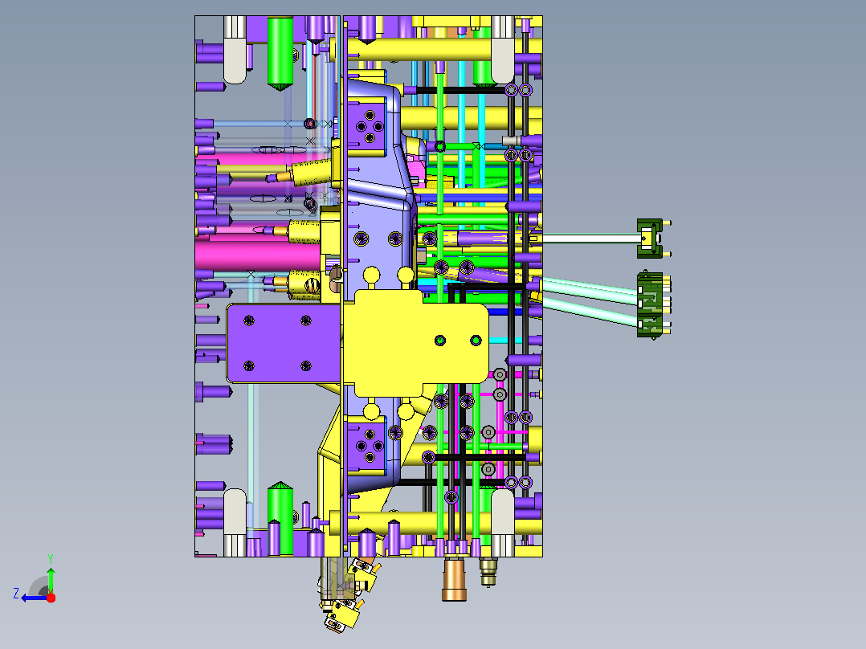This screenshot has height=649, width=866.
Task: Click the green Y label above the triad
Action: coord(51,558)
